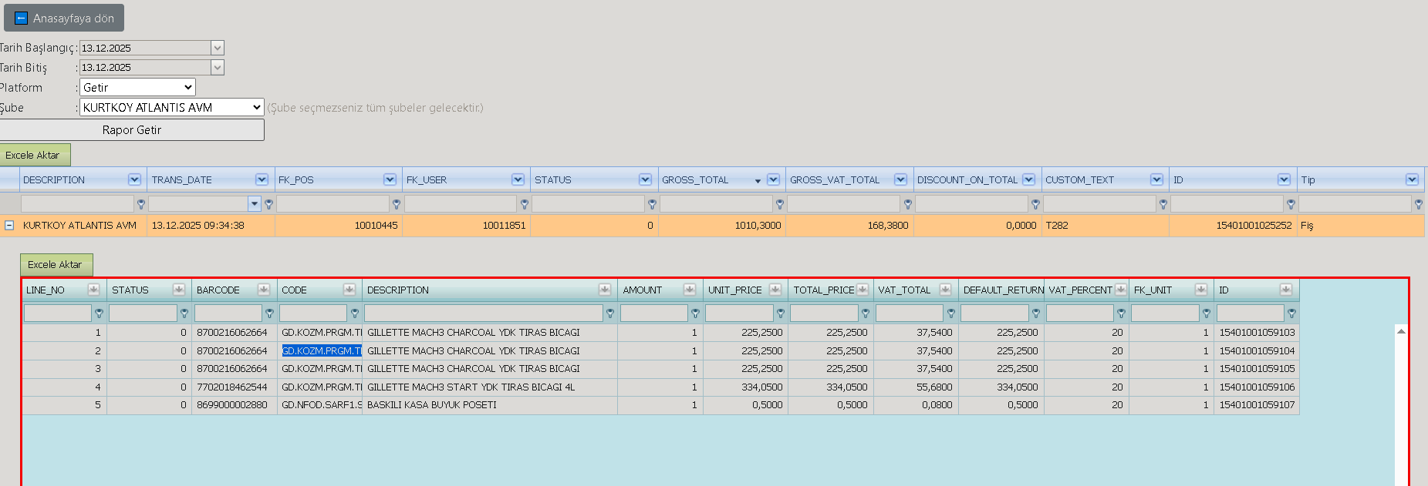Image resolution: width=1428 pixels, height=486 pixels.
Task: Open TRANS_DATE filter box dropdown arrow
Action: [x=255, y=204]
